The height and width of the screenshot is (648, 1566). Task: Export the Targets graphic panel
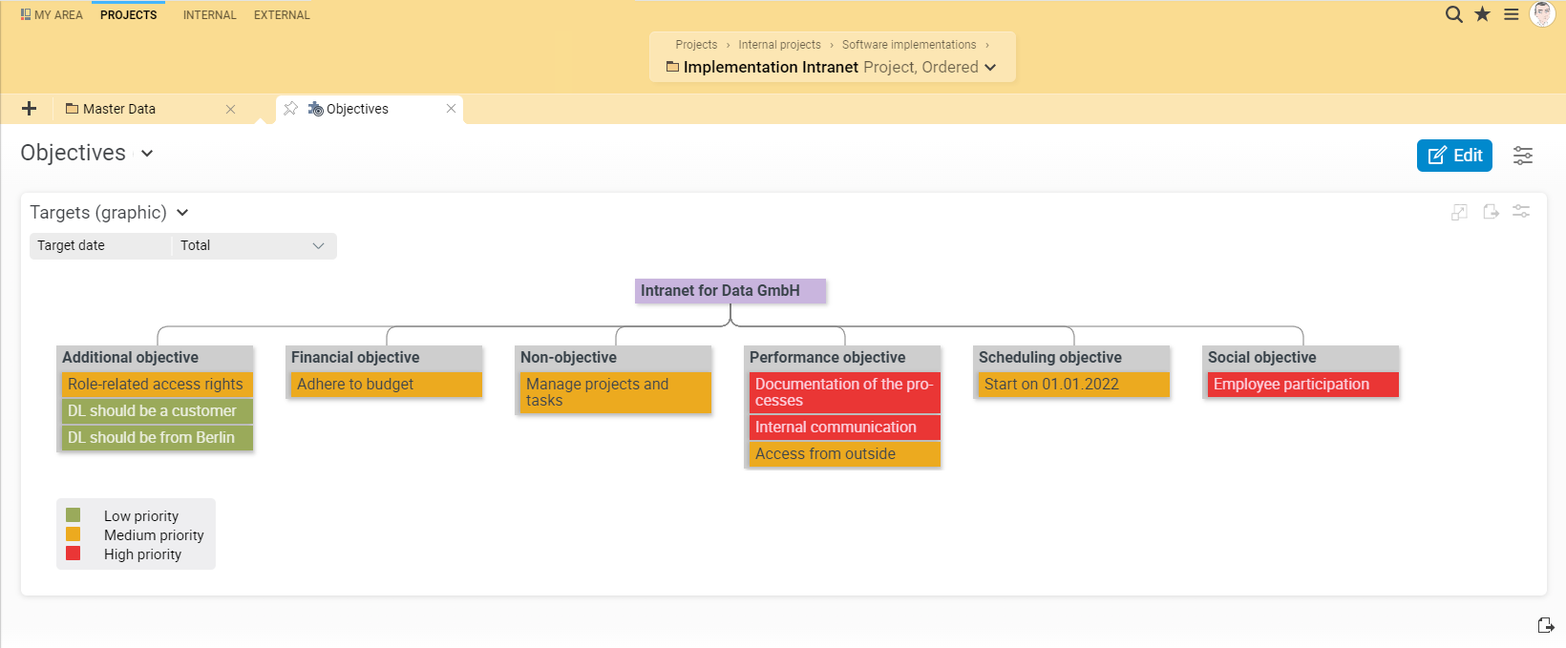pyautogui.click(x=1491, y=212)
